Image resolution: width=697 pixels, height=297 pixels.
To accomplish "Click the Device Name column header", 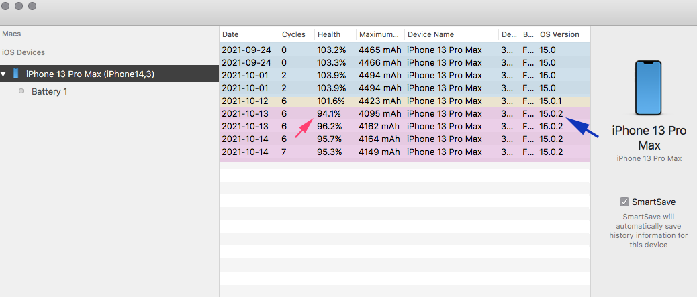I will coord(452,34).
